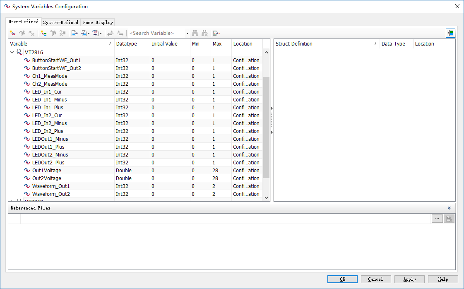Click the icon beside Waveform_Out2

[x=27, y=194]
